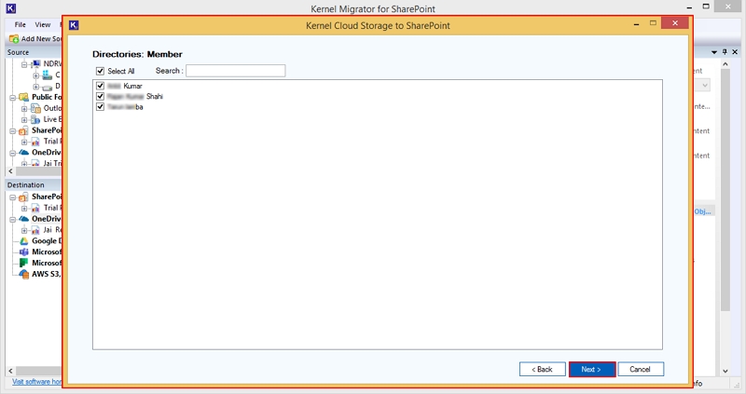The image size is (746, 394).
Task: Select the NDRW computer icon in the Source tree
Action: click(x=36, y=63)
